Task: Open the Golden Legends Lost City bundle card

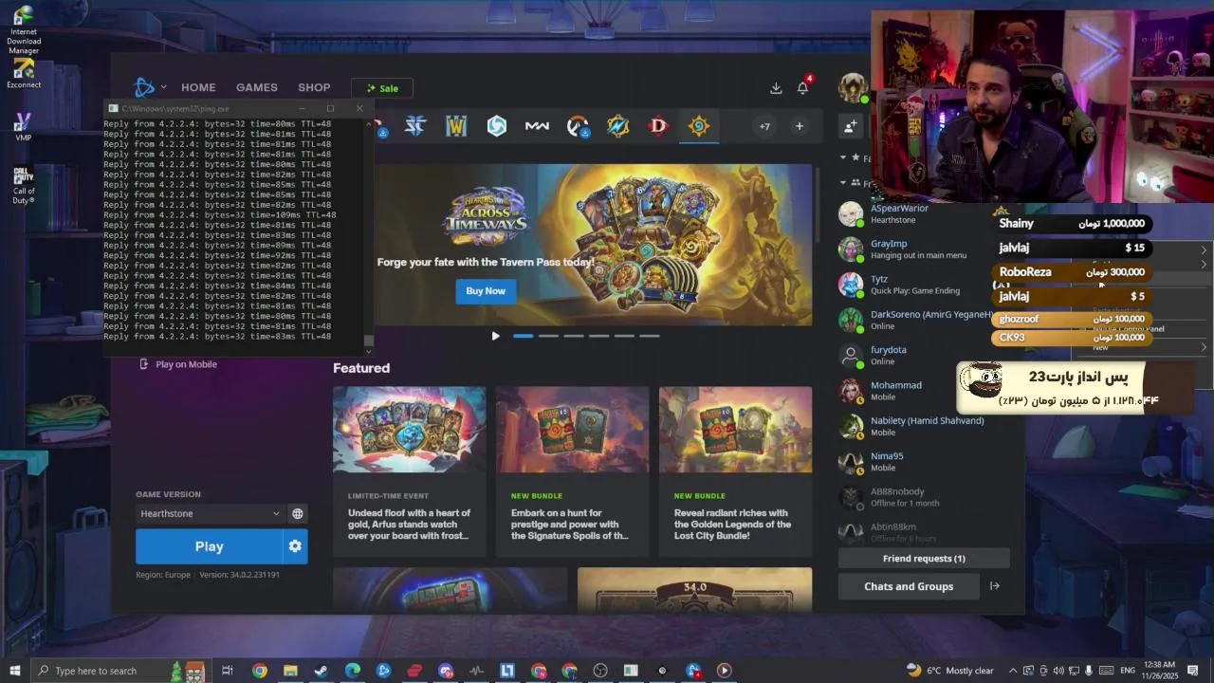Action: (735, 471)
